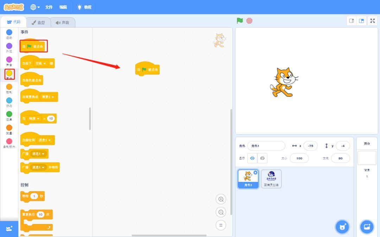380x237 pixels.
Task: Open the 教程 tutorials
Action: click(x=84, y=7)
